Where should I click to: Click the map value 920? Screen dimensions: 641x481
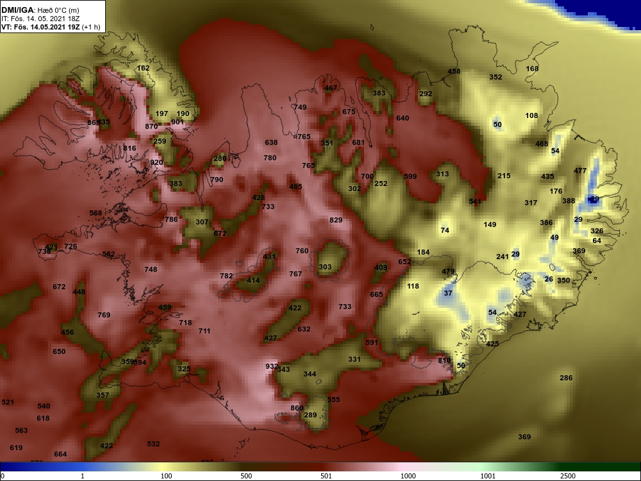[156, 162]
